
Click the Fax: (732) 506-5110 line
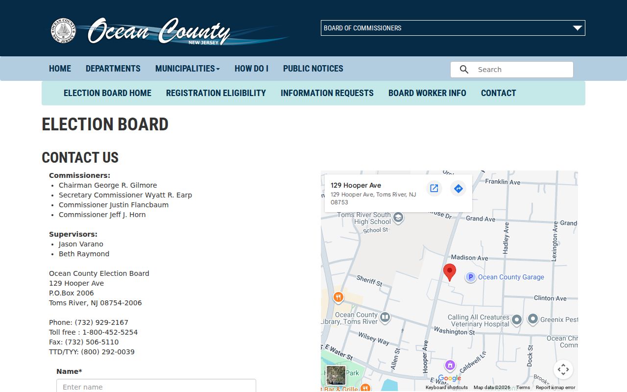pyautogui.click(x=84, y=342)
